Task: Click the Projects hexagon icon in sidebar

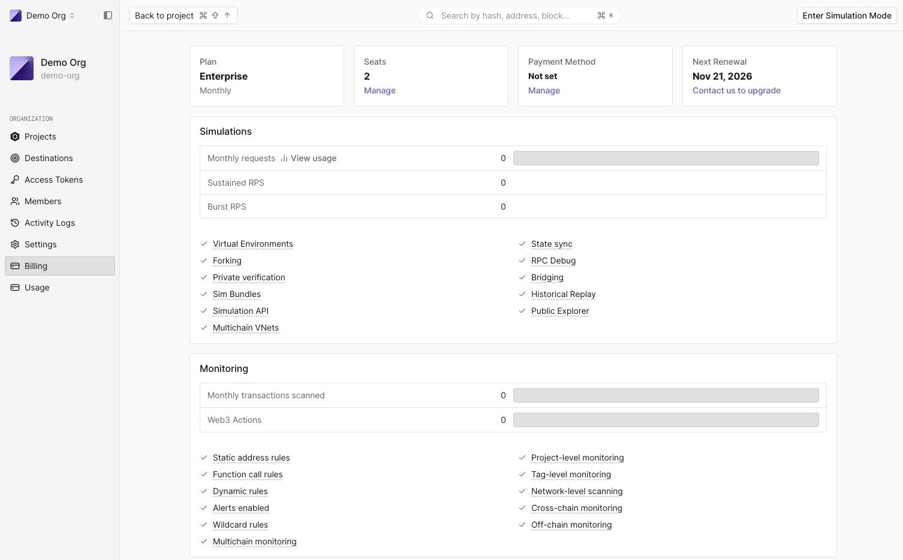Action: click(15, 137)
